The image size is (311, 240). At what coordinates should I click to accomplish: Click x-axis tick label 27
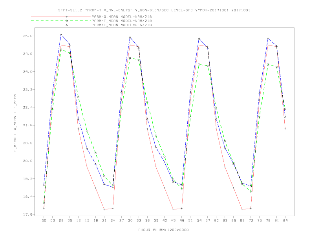pos(121,220)
